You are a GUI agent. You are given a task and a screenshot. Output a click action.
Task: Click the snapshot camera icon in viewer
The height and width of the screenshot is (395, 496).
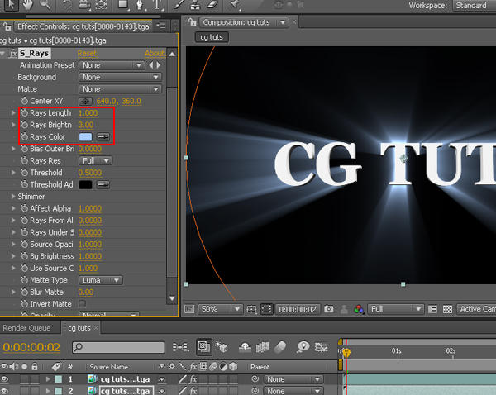pos(329,309)
